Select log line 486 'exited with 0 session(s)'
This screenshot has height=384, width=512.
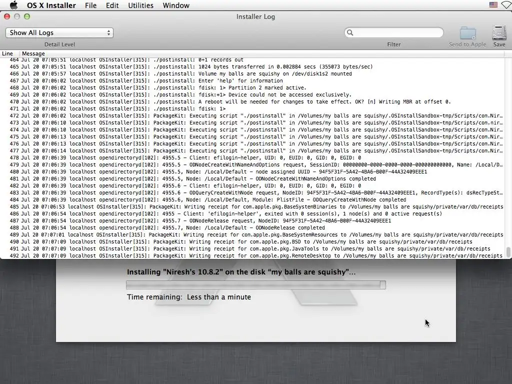(252, 214)
